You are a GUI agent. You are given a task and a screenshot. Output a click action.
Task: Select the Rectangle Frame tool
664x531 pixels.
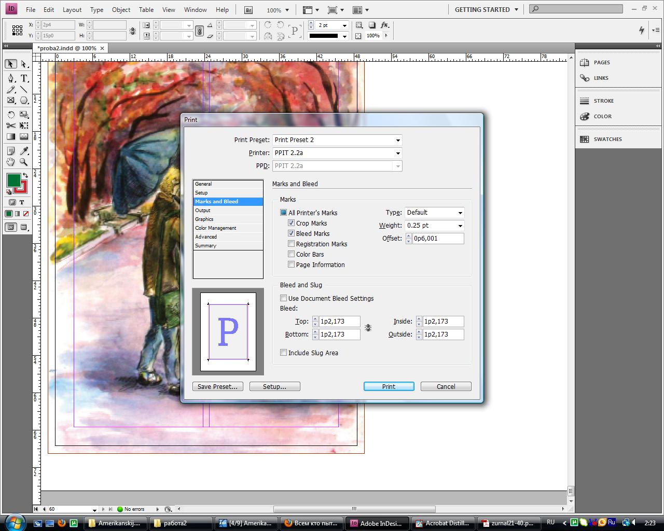11,101
